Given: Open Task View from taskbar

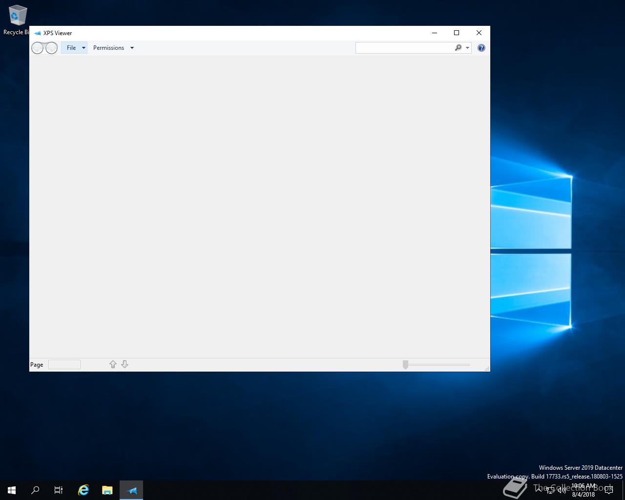Looking at the screenshot, I should [x=59, y=490].
